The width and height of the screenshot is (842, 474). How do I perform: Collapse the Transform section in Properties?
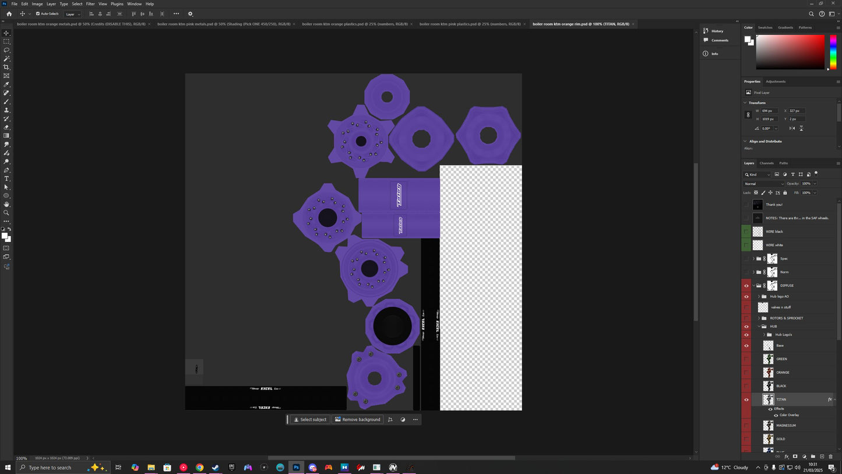pyautogui.click(x=745, y=103)
